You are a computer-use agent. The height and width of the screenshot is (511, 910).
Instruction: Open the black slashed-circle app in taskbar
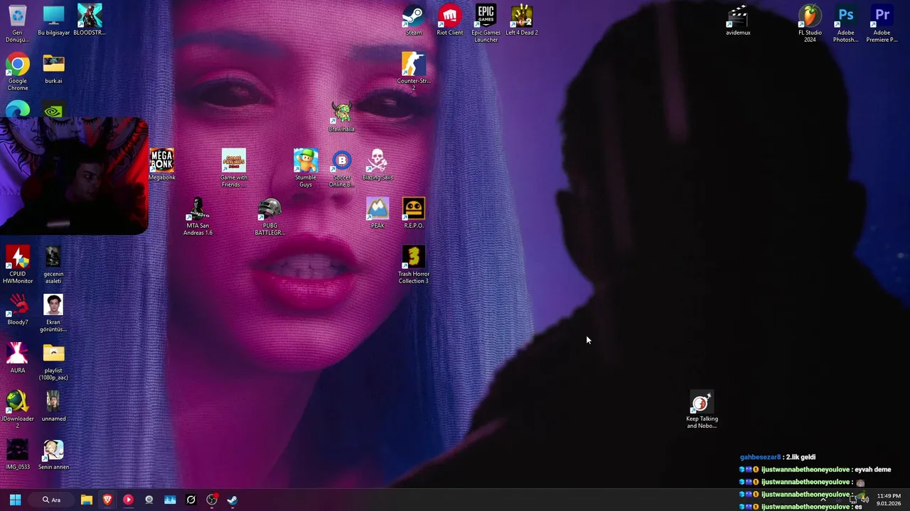click(x=191, y=500)
